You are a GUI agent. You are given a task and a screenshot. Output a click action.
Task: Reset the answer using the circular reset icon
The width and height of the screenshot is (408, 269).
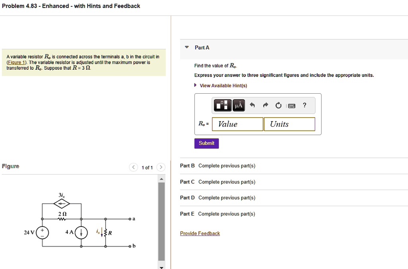click(278, 105)
